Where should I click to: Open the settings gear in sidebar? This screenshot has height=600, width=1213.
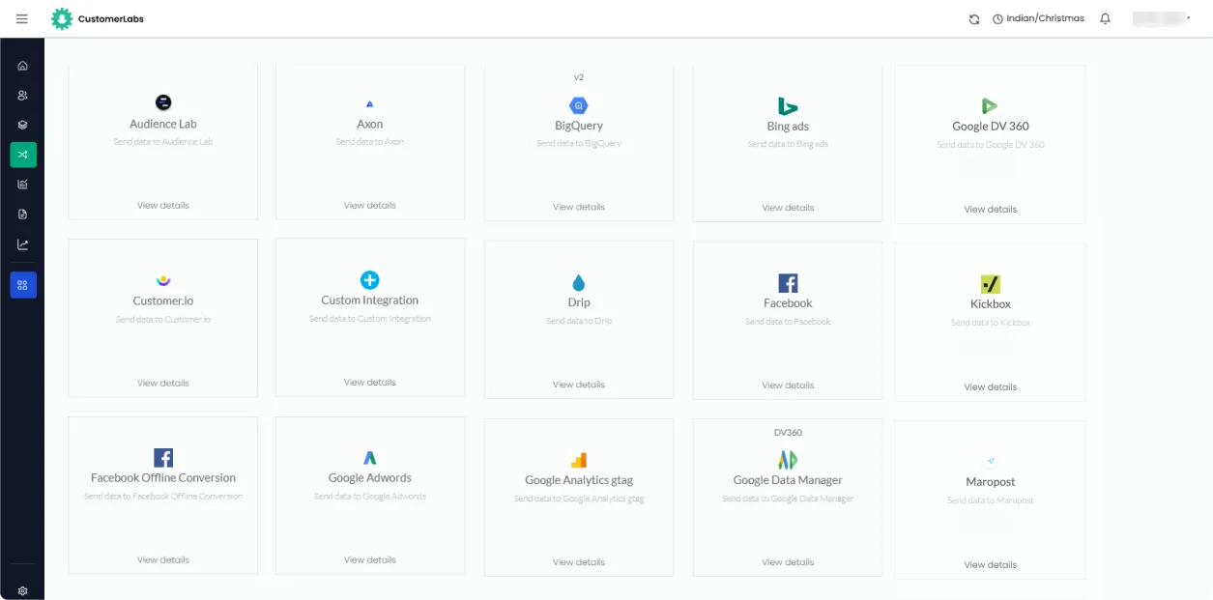pos(23,590)
